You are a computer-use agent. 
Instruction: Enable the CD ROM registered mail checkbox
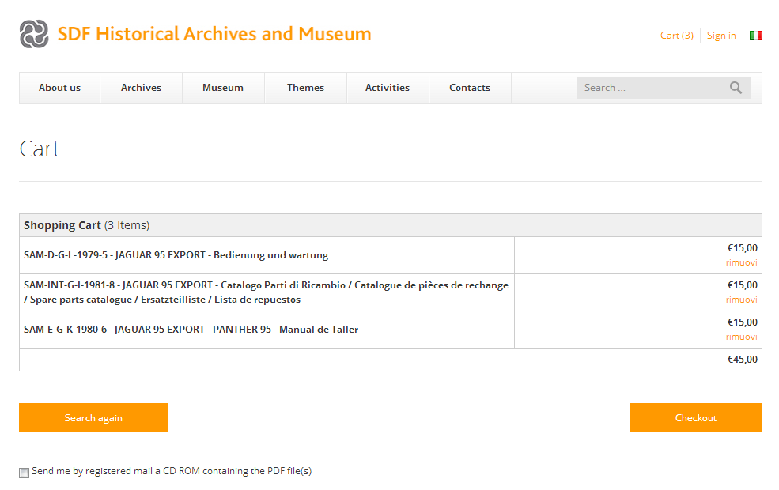pos(24,473)
